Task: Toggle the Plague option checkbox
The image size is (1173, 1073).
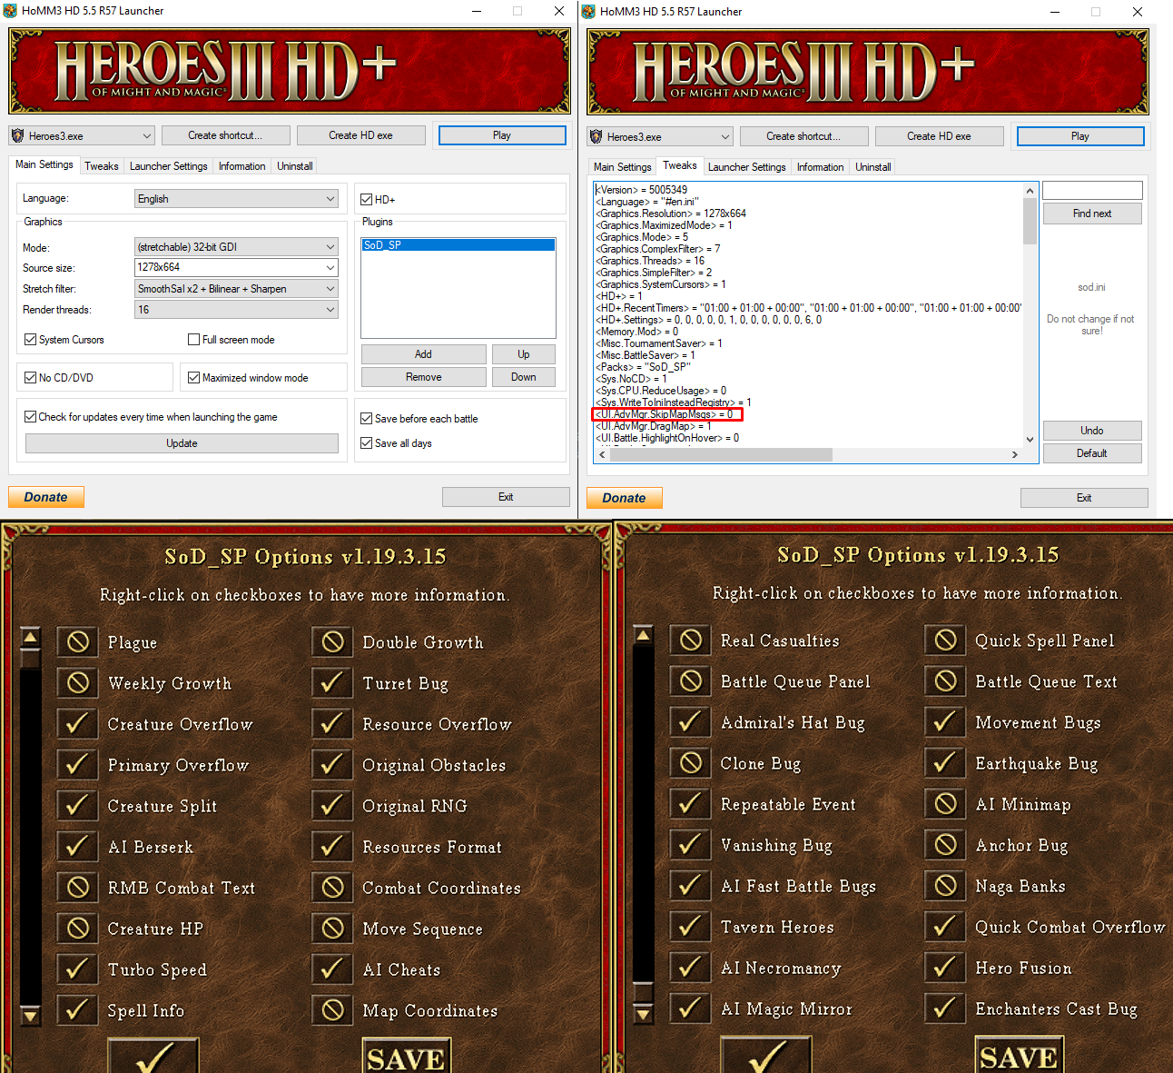Action: point(78,642)
